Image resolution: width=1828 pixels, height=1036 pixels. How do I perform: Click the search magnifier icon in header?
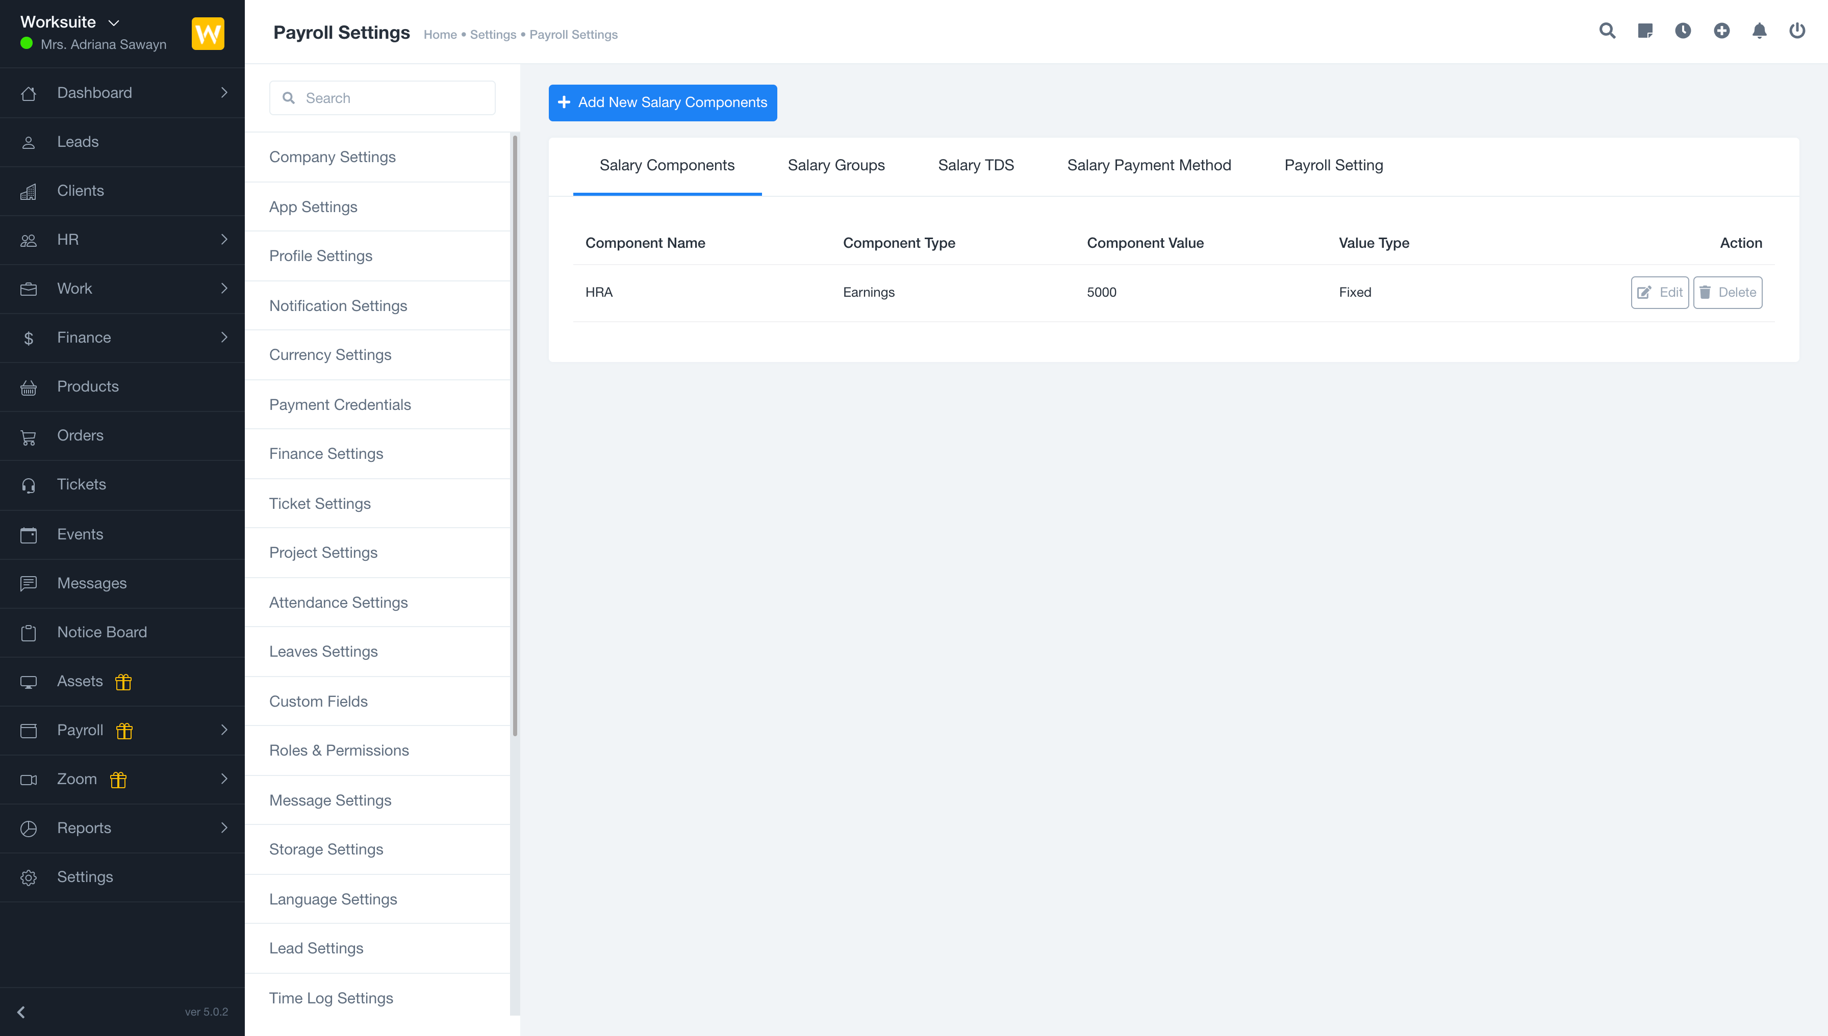click(1607, 31)
